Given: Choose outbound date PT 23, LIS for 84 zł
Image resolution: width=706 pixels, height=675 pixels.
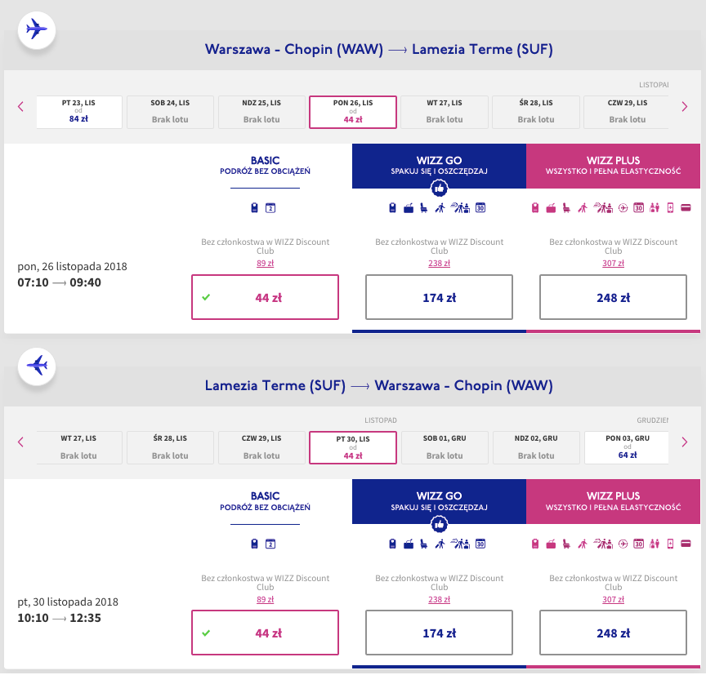Looking at the screenshot, I should tap(79, 112).
